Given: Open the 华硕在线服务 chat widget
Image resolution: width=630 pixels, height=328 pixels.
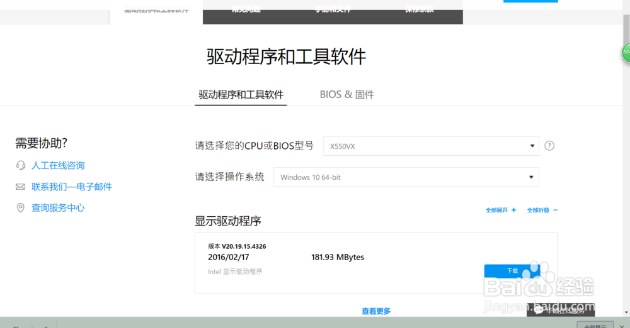Looking at the screenshot, I should pyautogui.click(x=561, y=310).
